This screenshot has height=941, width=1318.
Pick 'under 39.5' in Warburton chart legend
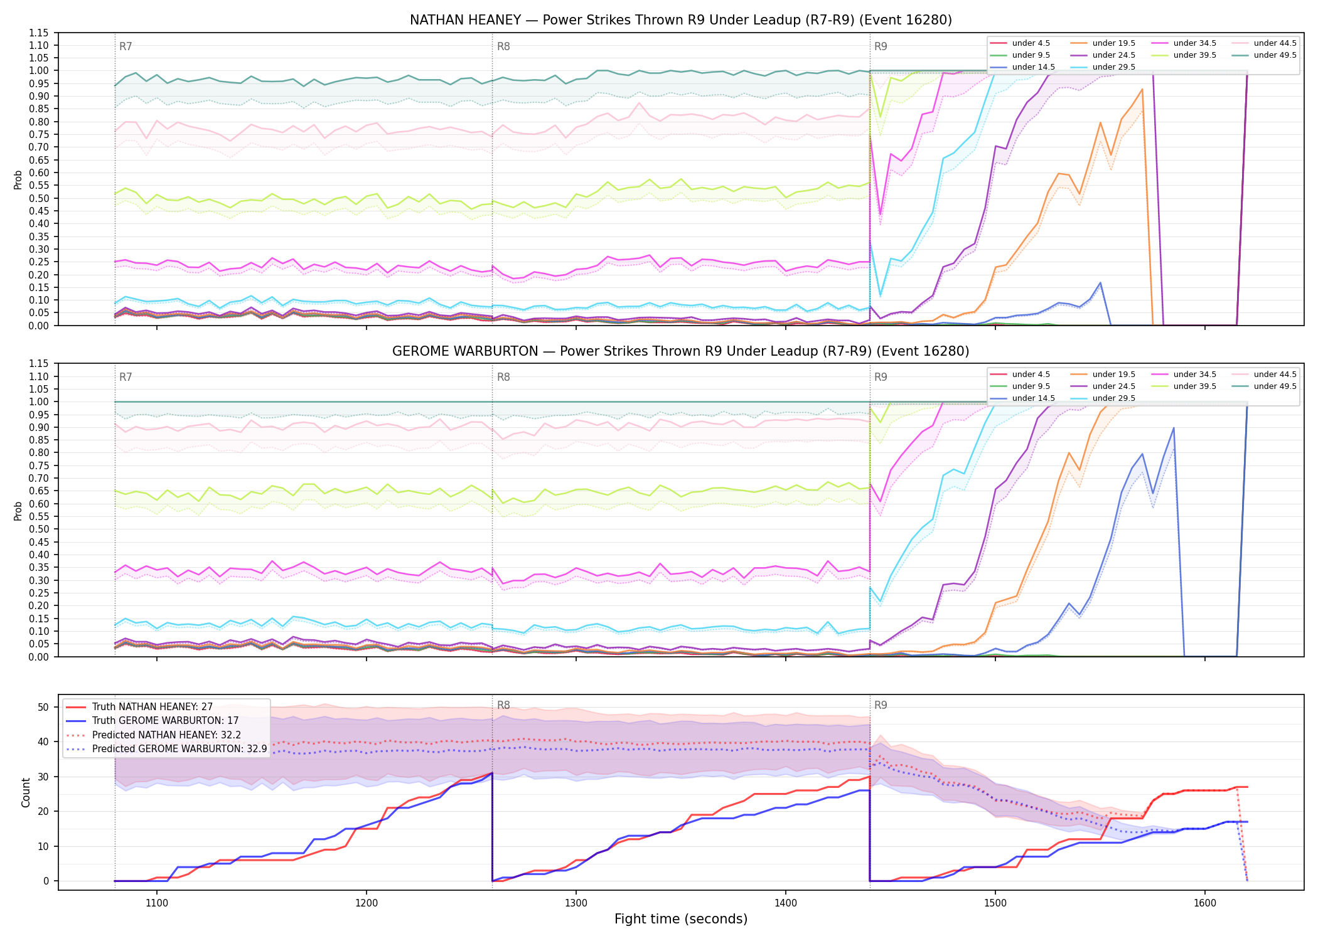1184,386
